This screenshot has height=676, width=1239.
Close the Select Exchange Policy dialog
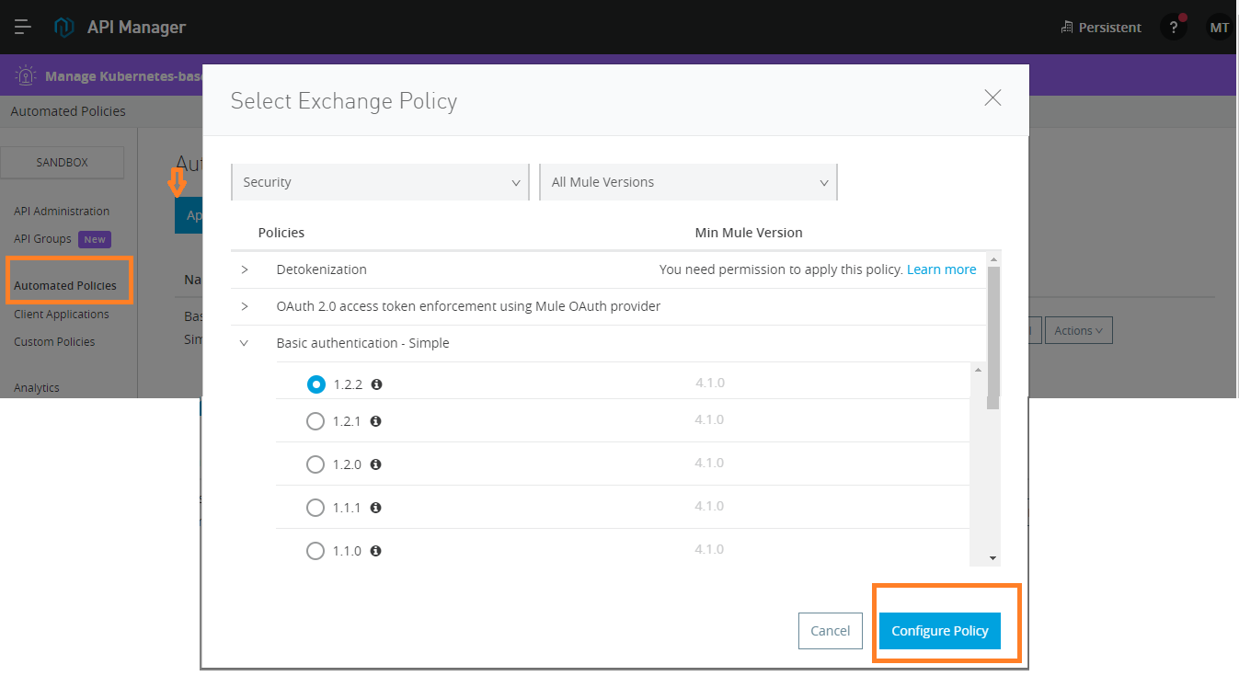pos(992,98)
